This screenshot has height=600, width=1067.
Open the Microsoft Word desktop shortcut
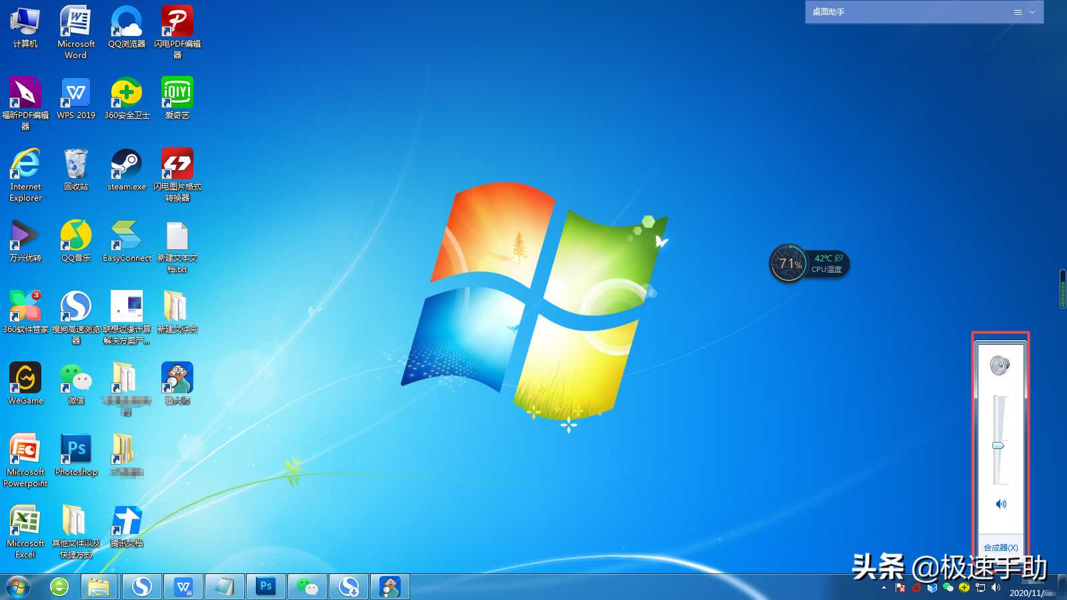76,32
